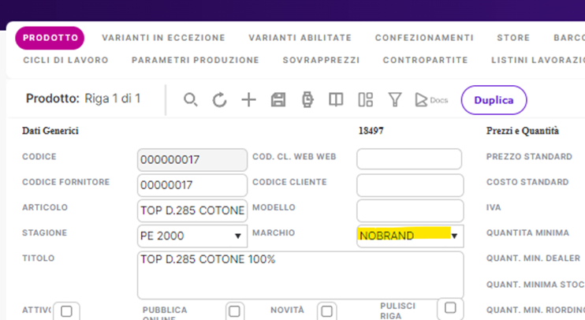Toggle the Attivo checkbox
Viewport: 585px width, 320px height.
coord(66,311)
